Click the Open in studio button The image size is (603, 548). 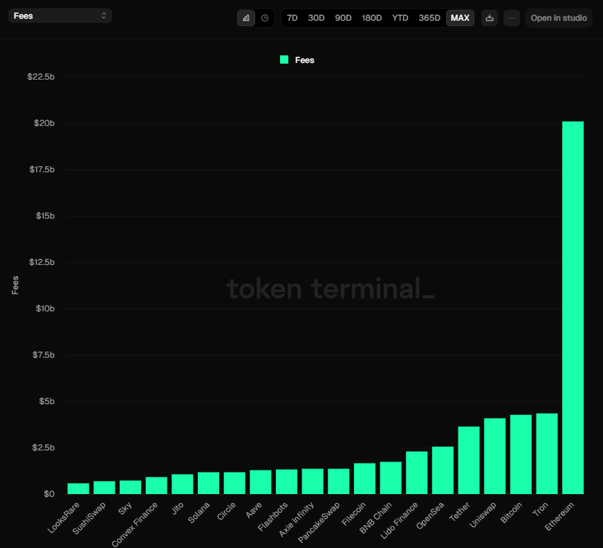pyautogui.click(x=559, y=18)
